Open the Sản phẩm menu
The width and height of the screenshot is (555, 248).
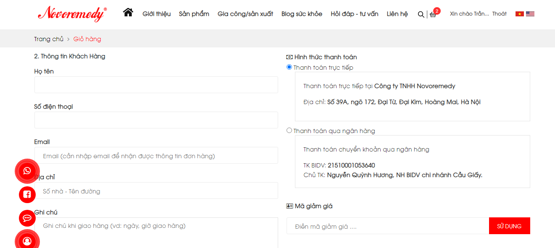tap(194, 14)
